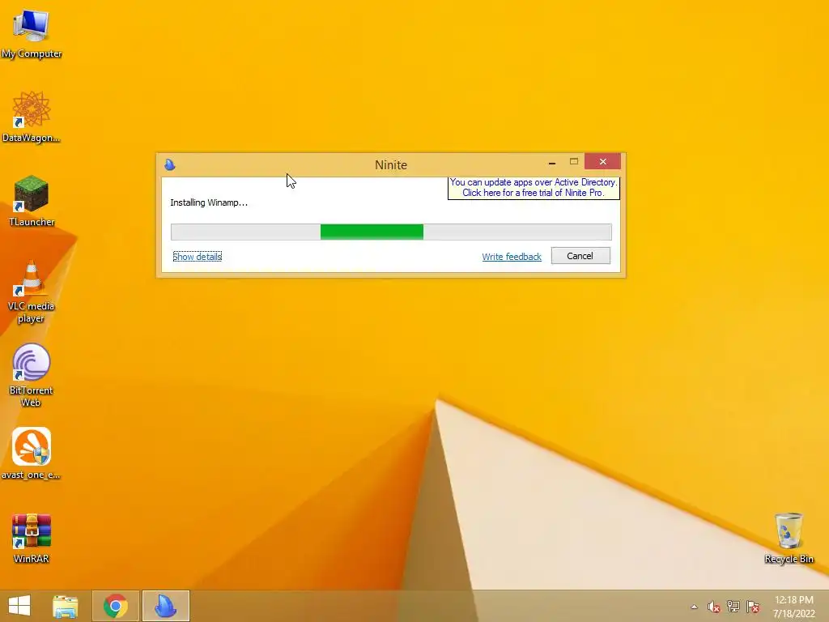Cancel the Ninite installation

tap(580, 256)
